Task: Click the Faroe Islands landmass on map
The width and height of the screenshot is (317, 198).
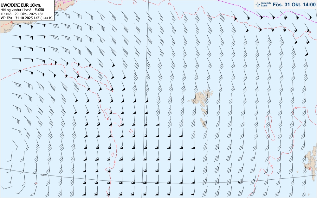Action: (201, 108)
